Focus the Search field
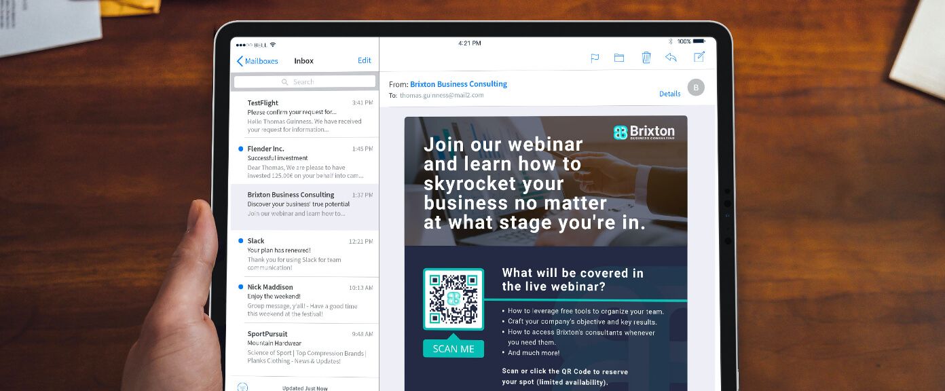The width and height of the screenshot is (945, 391). (x=304, y=82)
